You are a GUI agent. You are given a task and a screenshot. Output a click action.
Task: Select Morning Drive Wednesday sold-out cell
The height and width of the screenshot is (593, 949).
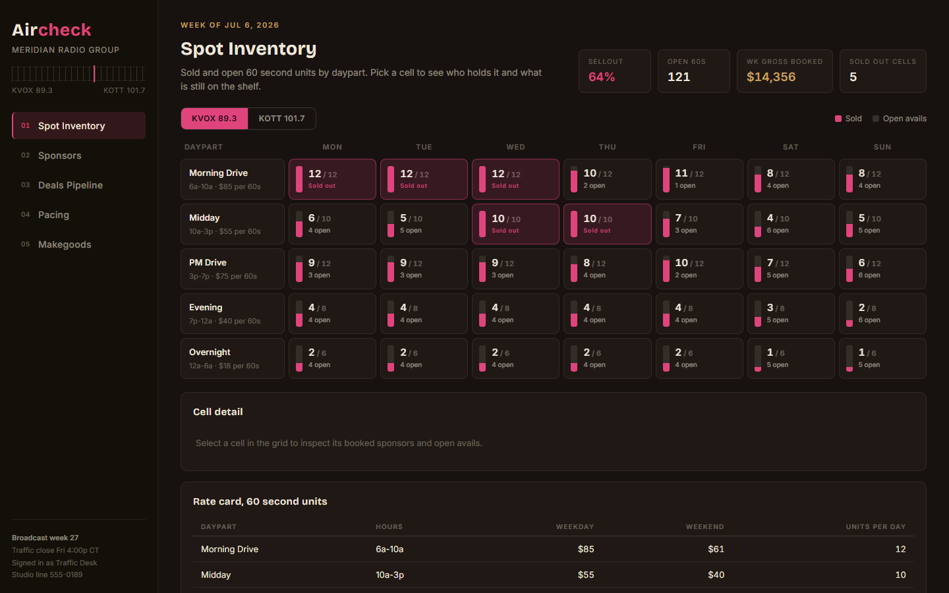coord(515,179)
